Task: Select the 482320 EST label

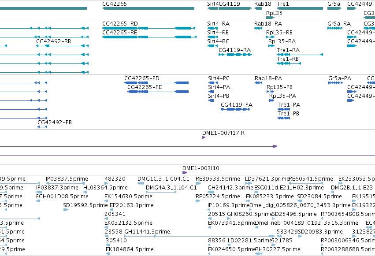Action: click(115, 179)
